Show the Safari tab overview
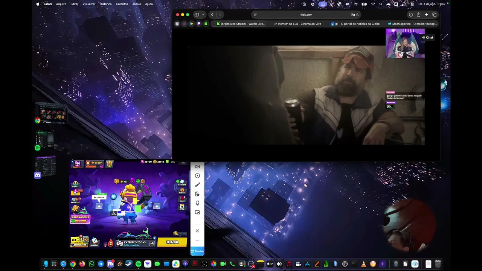Screen dimensions: 482x271 click(434, 15)
